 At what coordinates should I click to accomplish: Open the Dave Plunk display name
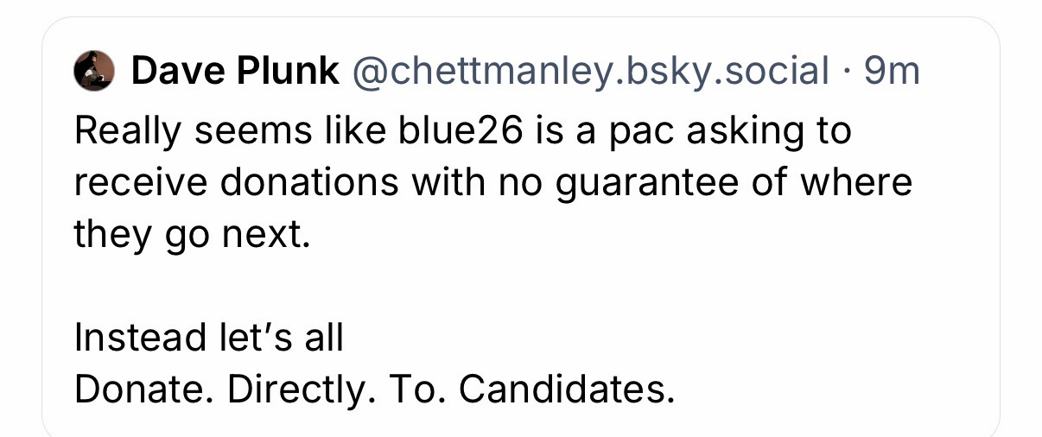coord(234,71)
